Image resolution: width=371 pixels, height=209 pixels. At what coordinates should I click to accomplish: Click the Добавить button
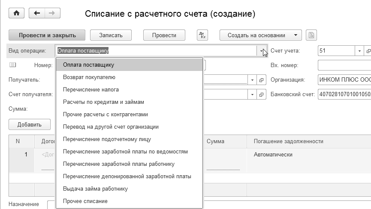pyautogui.click(x=29, y=125)
